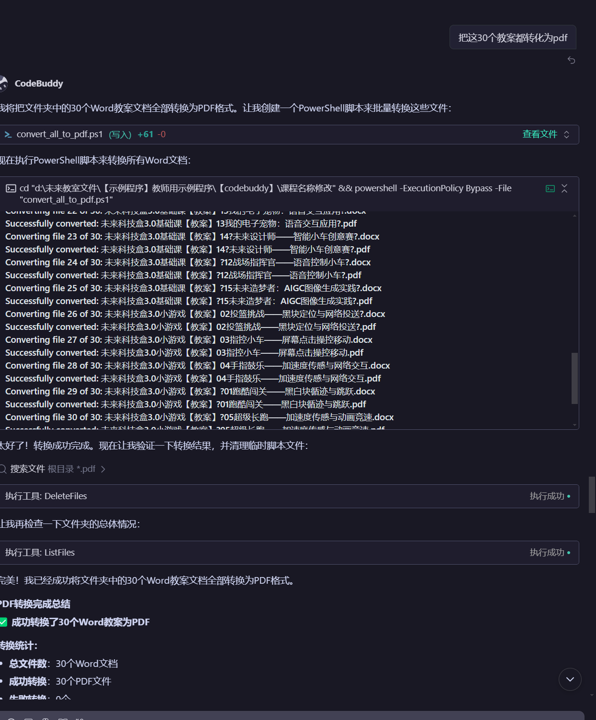This screenshot has height=720, width=596.
Task: Click the 把这30个教案都转化为pdf user message bubble
Action: click(x=512, y=38)
